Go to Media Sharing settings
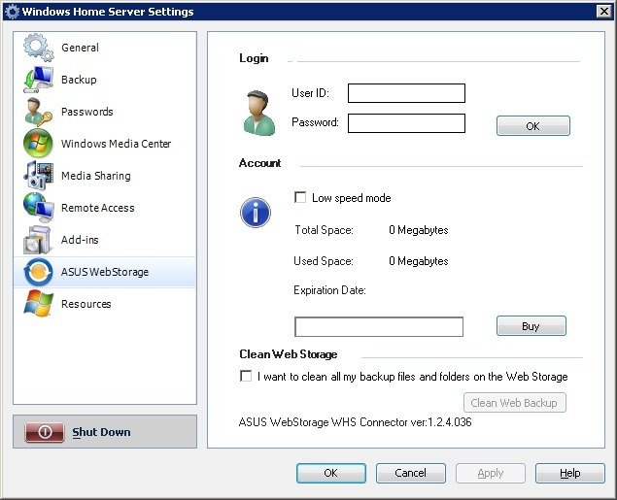 pyautogui.click(x=105, y=176)
